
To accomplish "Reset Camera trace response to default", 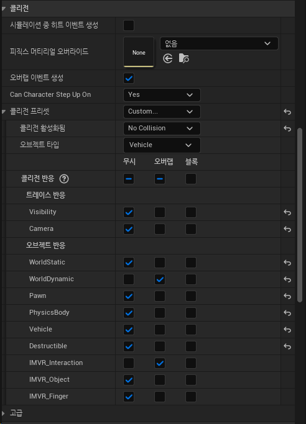I will pyautogui.click(x=287, y=229).
